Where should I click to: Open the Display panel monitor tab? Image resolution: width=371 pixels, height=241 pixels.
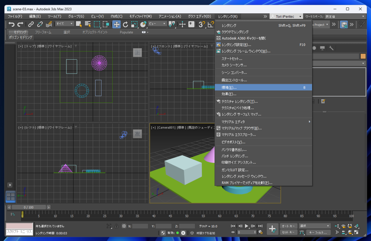coord(322,48)
